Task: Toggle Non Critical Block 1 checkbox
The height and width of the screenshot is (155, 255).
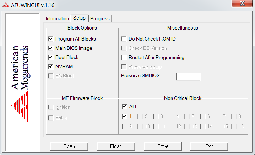Action: (124, 116)
